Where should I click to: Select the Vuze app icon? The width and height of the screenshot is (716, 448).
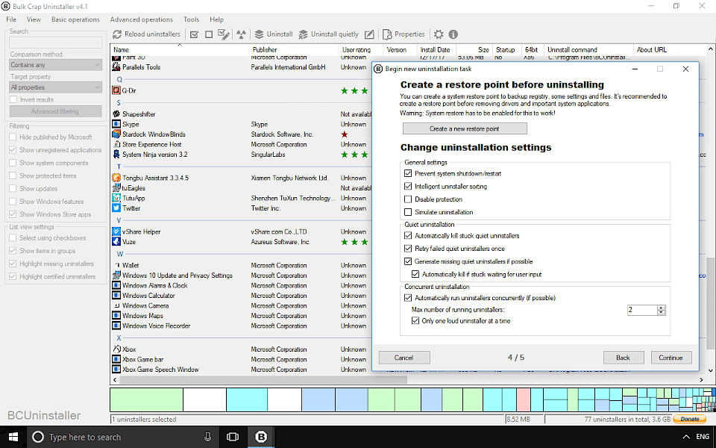point(116,242)
